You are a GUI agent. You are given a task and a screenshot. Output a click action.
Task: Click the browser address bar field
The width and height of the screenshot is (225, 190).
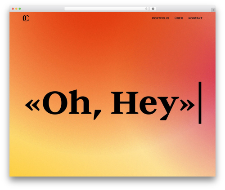click(x=107, y=9)
